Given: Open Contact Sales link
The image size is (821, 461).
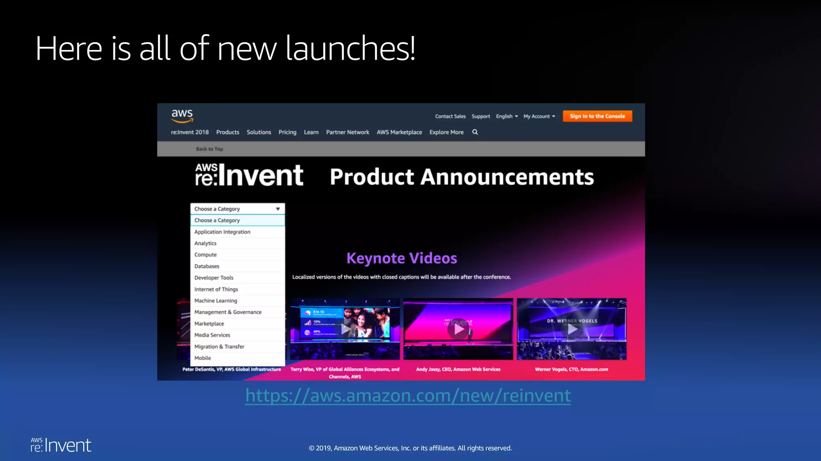Looking at the screenshot, I should tap(450, 116).
